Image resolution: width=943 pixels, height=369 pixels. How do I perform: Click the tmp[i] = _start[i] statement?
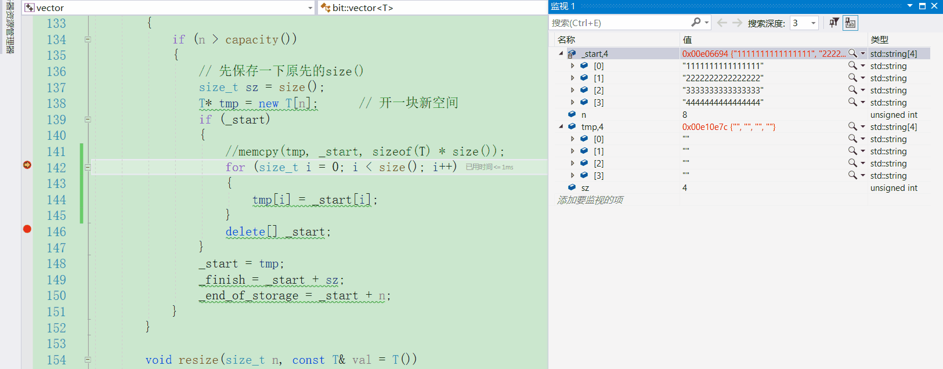coord(315,200)
